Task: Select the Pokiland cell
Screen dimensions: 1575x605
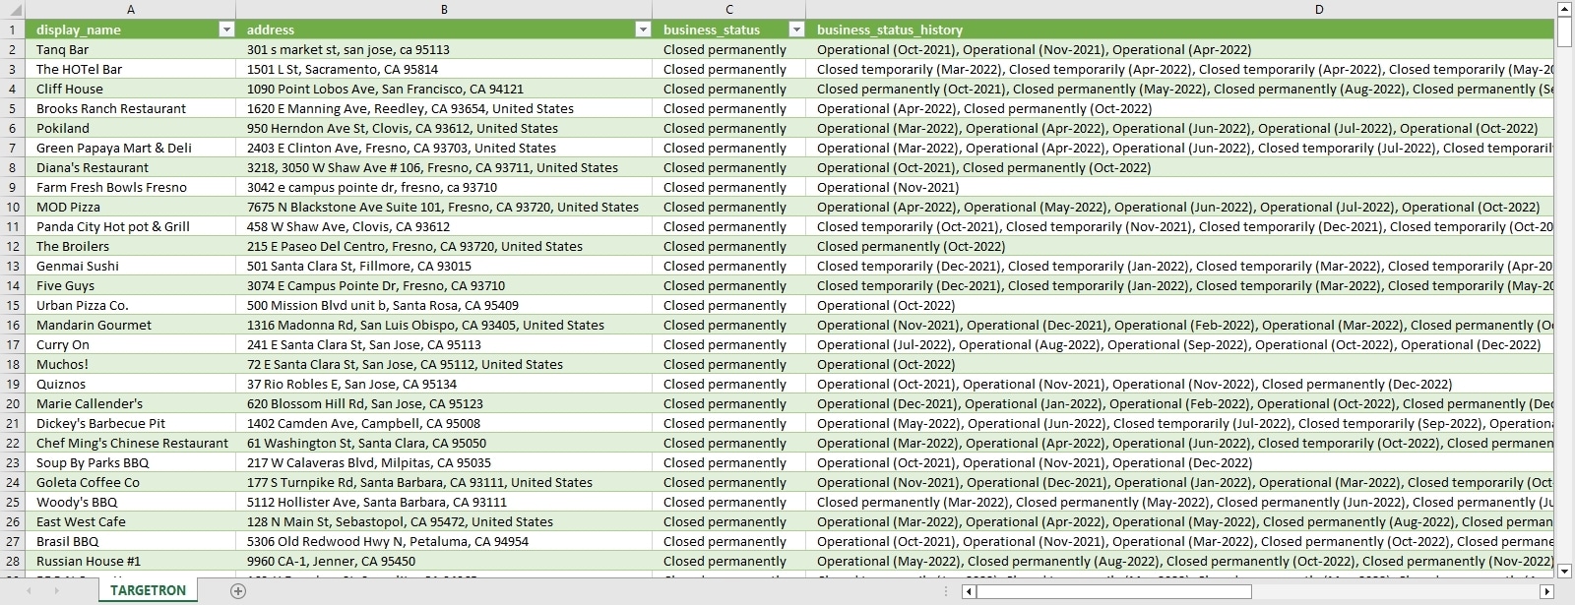Action: pos(131,128)
